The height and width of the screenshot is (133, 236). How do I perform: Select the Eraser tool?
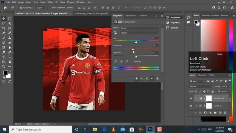(x=10, y=43)
